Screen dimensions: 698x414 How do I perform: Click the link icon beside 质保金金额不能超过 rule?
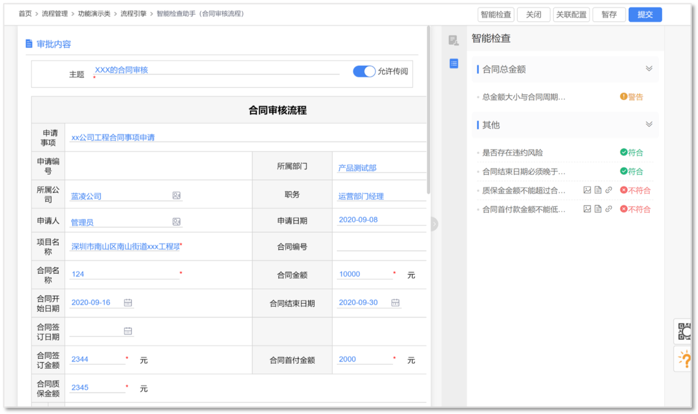tap(609, 190)
